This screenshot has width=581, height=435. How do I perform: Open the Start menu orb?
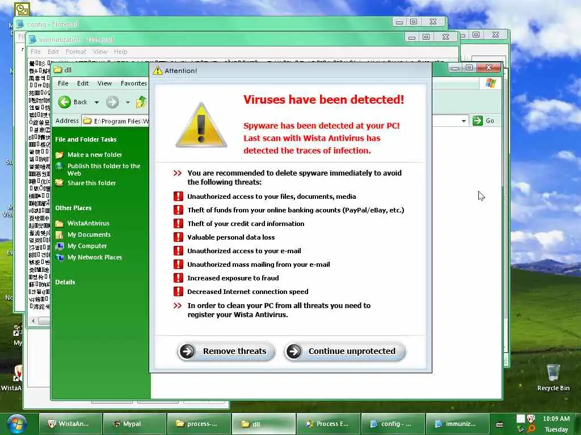coord(16,424)
